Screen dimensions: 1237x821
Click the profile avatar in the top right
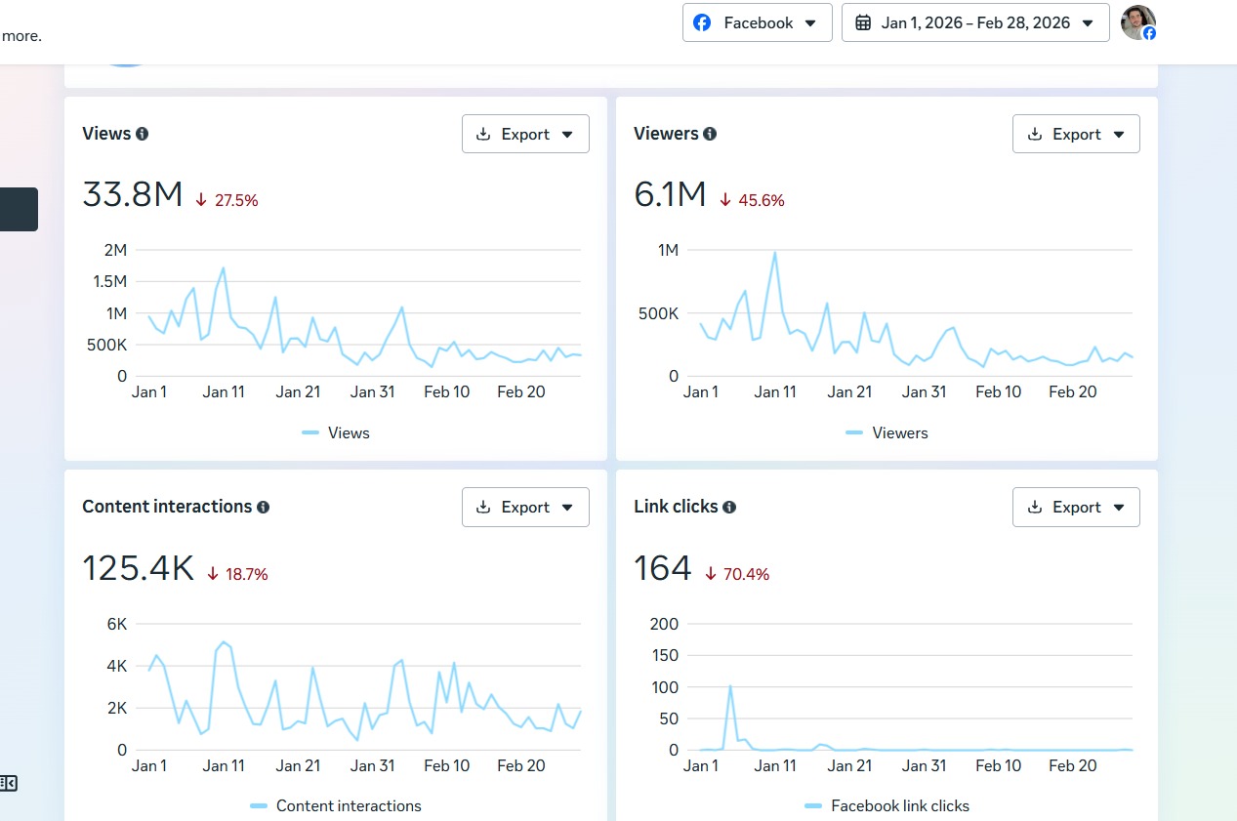click(1138, 22)
